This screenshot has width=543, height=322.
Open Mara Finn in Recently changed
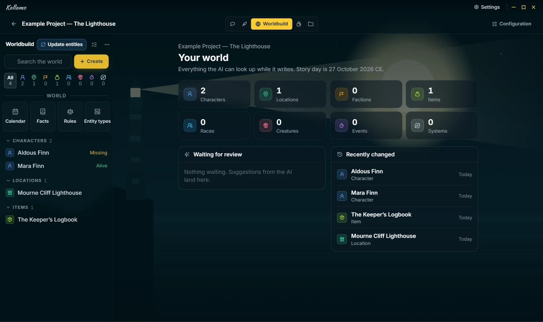pos(405,196)
